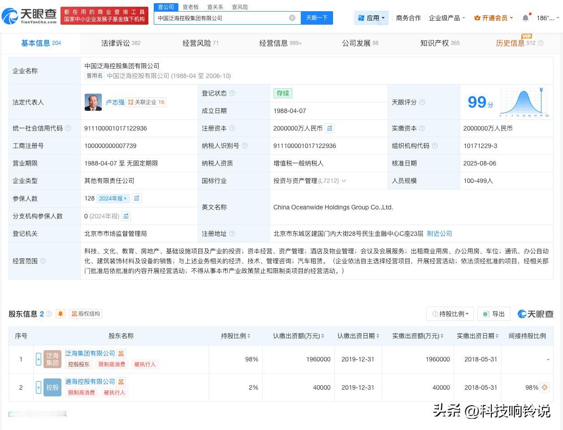Open the 企业级产品 dropdown
Screen dimensions: 563x430
447,18
